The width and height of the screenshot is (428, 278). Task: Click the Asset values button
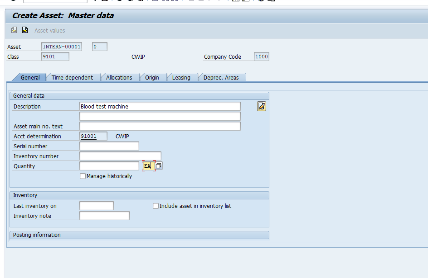50,30
